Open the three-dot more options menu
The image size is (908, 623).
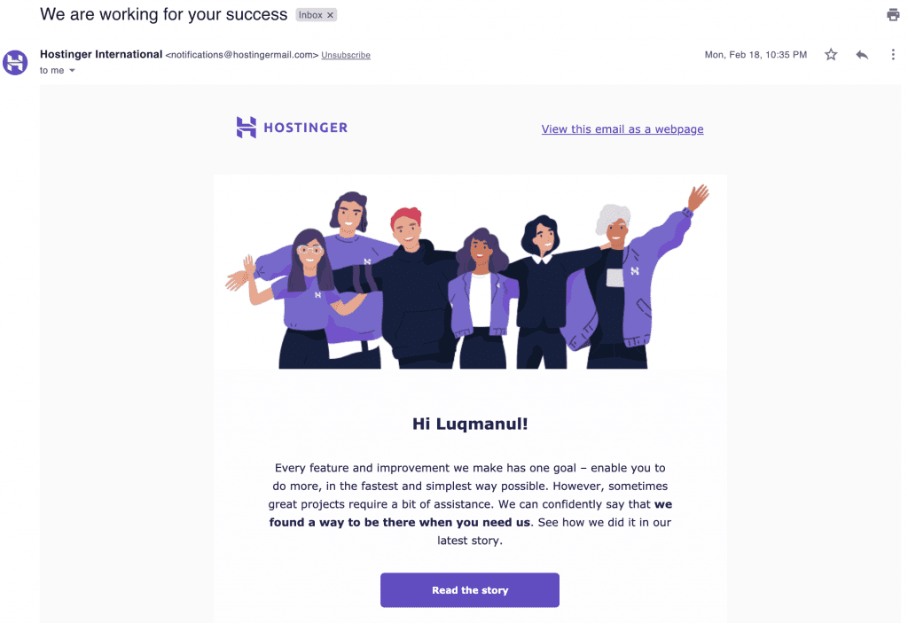tap(893, 54)
